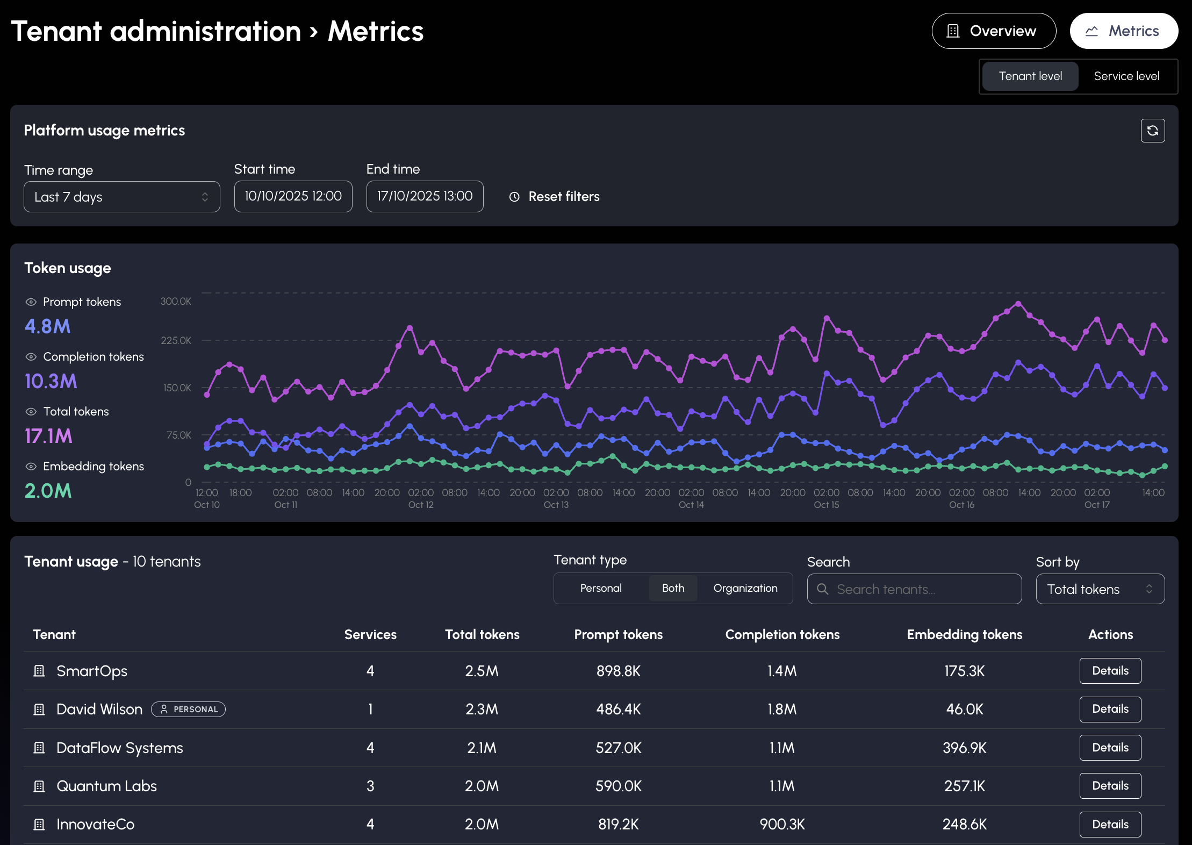This screenshot has height=845, width=1192.
Task: Open the Overview tab
Action: pyautogui.click(x=994, y=31)
